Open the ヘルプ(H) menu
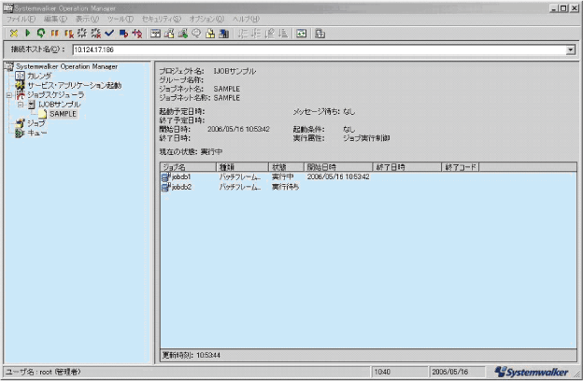 246,19
